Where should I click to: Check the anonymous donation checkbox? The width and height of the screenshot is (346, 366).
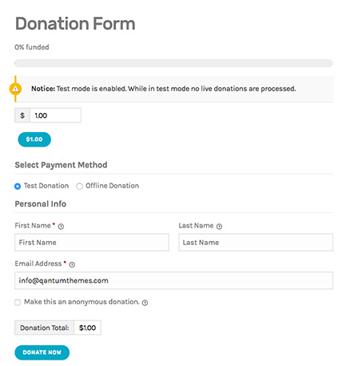(18, 303)
